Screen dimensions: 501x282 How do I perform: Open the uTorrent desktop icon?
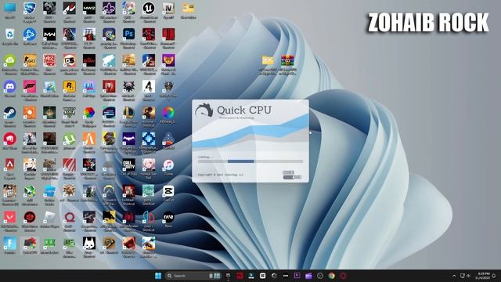pyautogui.click(x=70, y=139)
